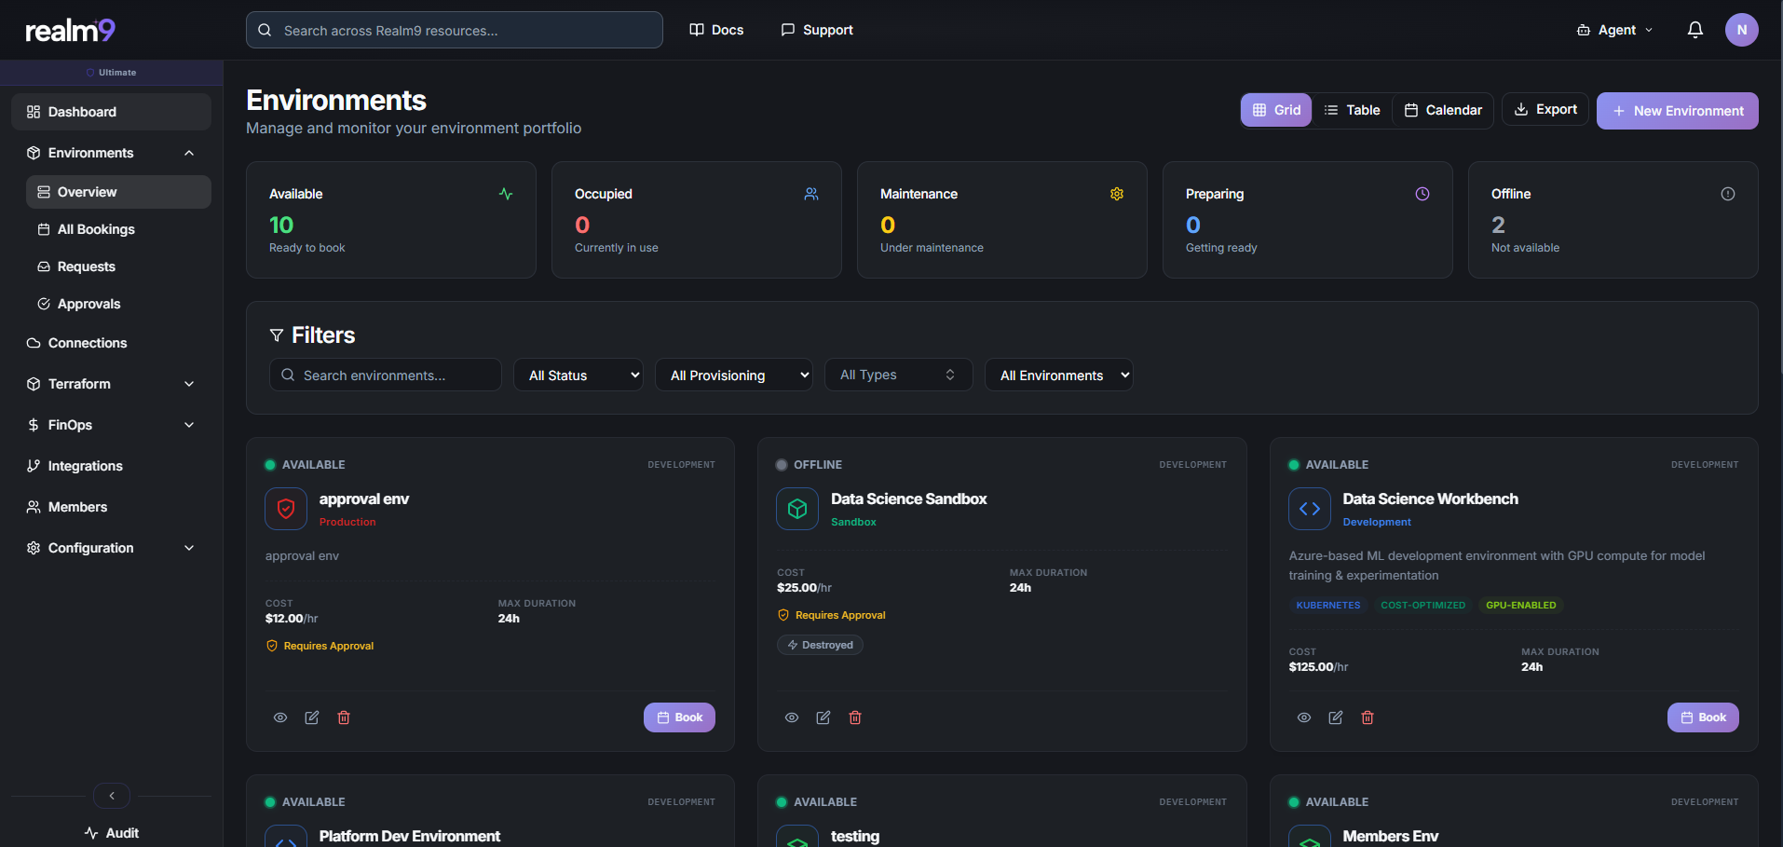1783x847 pixels.
Task: Switch to the Calendar view
Action: [1442, 109]
